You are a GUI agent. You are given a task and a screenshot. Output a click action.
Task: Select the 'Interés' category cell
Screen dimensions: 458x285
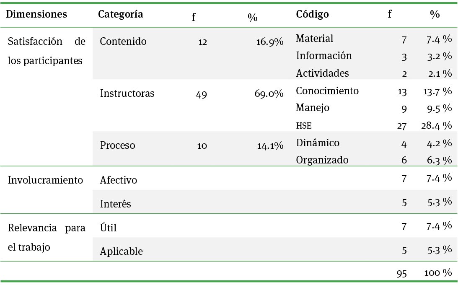[116, 204]
